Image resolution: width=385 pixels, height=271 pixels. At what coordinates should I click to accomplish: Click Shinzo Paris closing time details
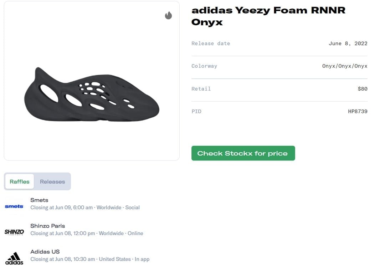87,233
